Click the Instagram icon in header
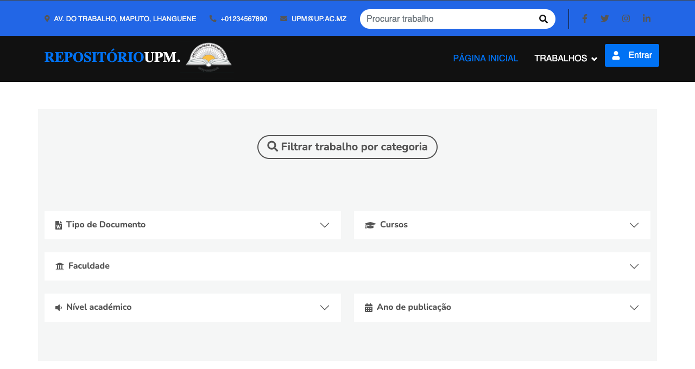This screenshot has height=369, width=695. coord(625,18)
